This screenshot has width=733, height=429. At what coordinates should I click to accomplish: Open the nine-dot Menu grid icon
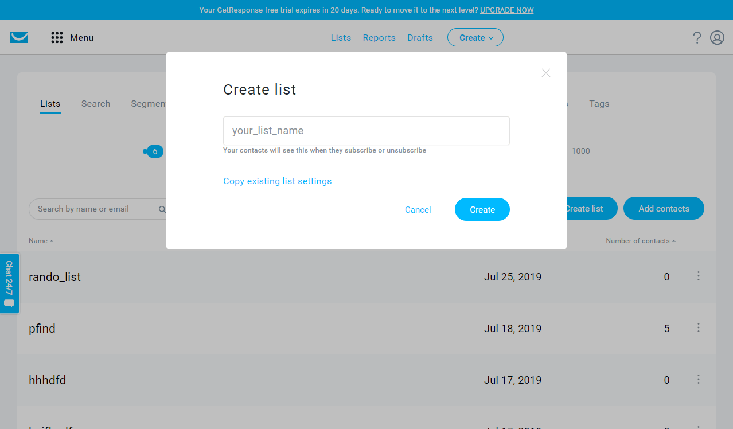(x=57, y=38)
